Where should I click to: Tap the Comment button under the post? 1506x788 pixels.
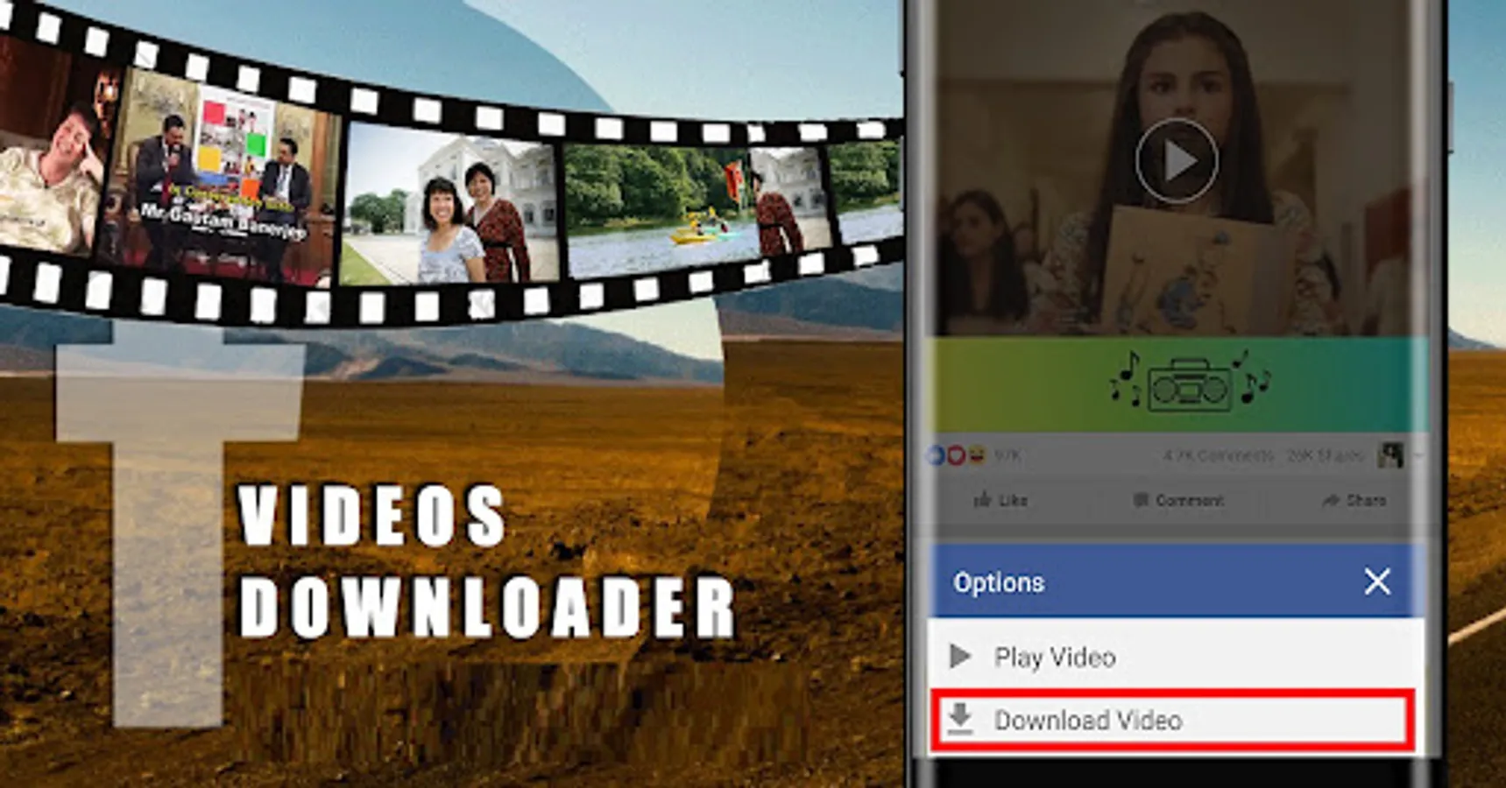(x=1178, y=500)
